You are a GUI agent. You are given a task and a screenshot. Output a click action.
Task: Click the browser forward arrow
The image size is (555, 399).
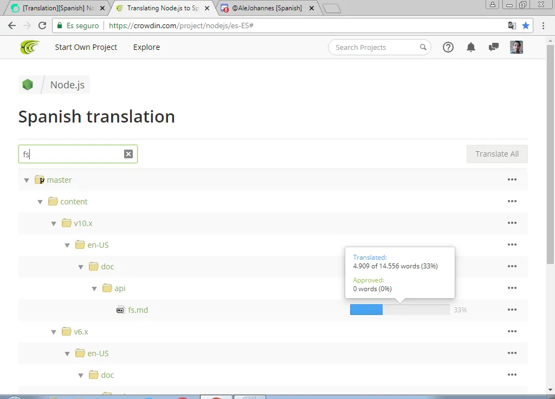pyautogui.click(x=27, y=25)
